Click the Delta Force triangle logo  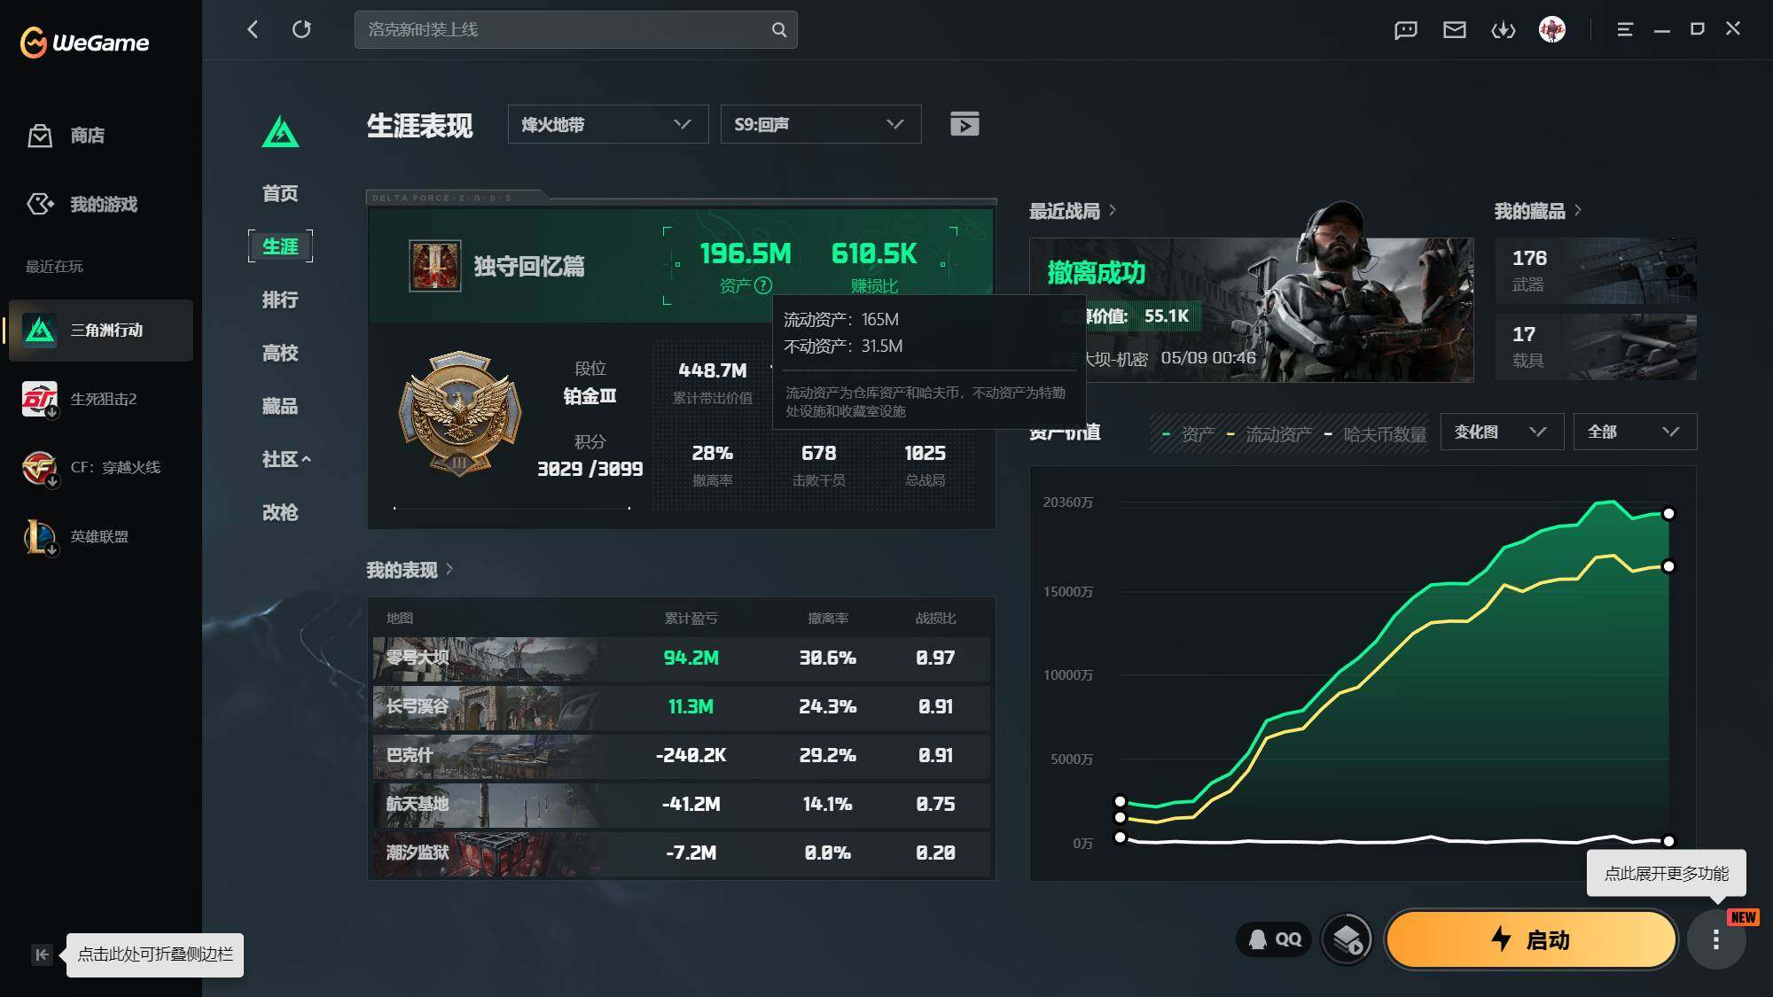pos(281,131)
